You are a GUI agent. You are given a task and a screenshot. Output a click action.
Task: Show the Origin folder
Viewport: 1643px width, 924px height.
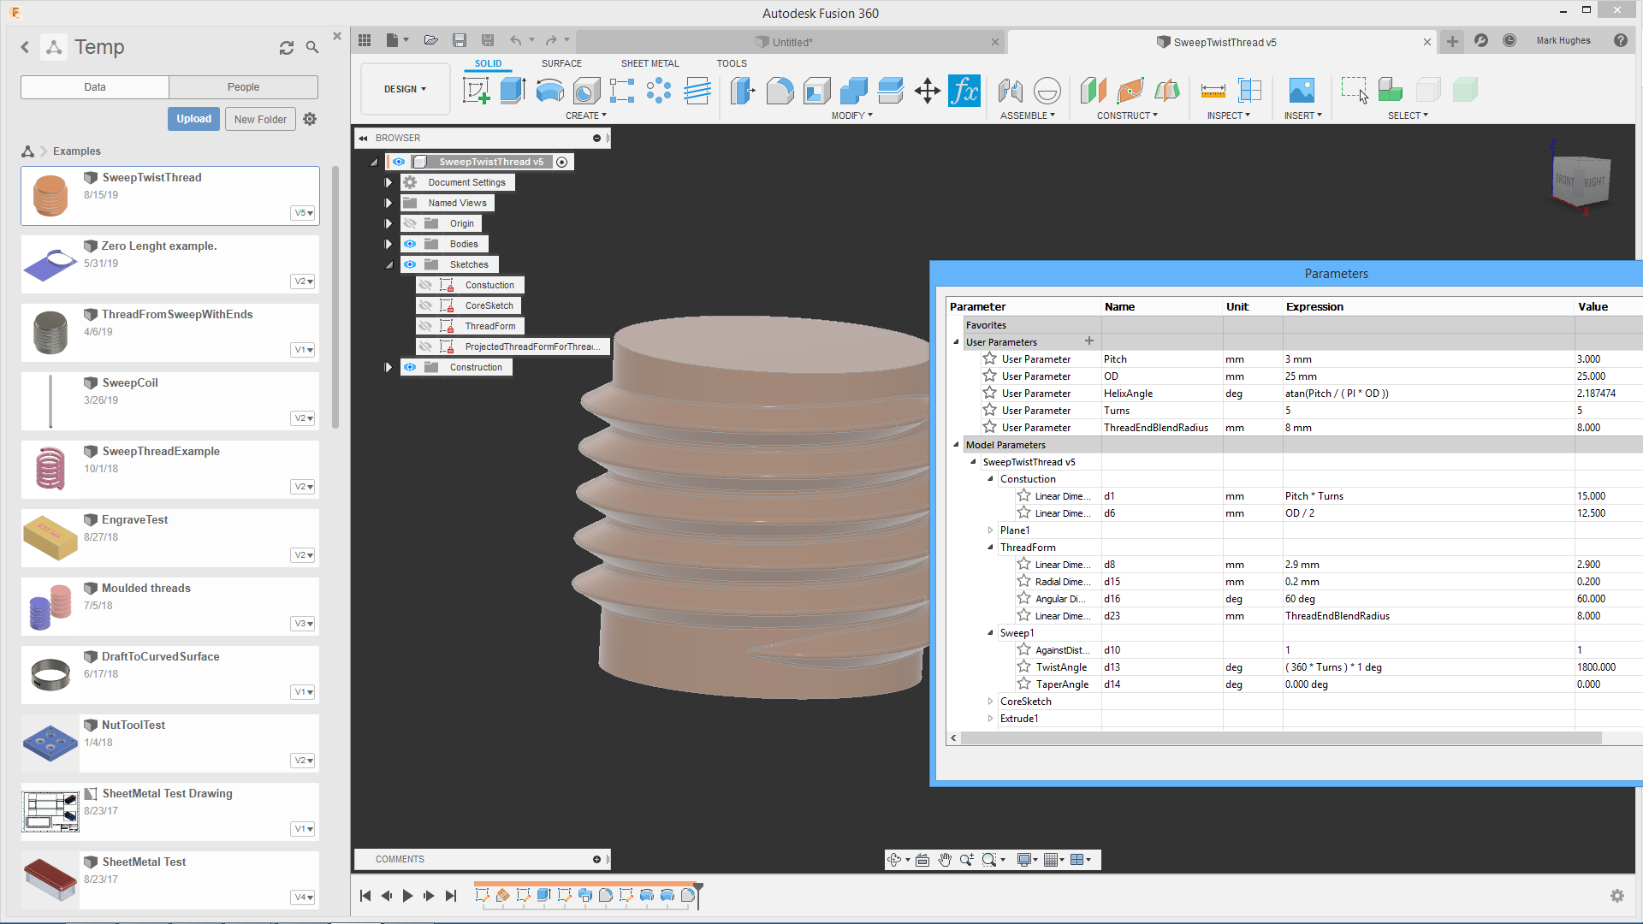pyautogui.click(x=410, y=223)
